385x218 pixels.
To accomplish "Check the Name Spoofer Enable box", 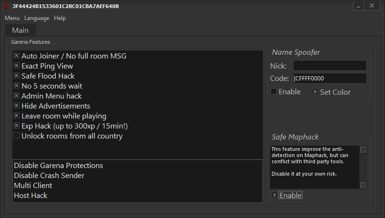I will coord(273,91).
